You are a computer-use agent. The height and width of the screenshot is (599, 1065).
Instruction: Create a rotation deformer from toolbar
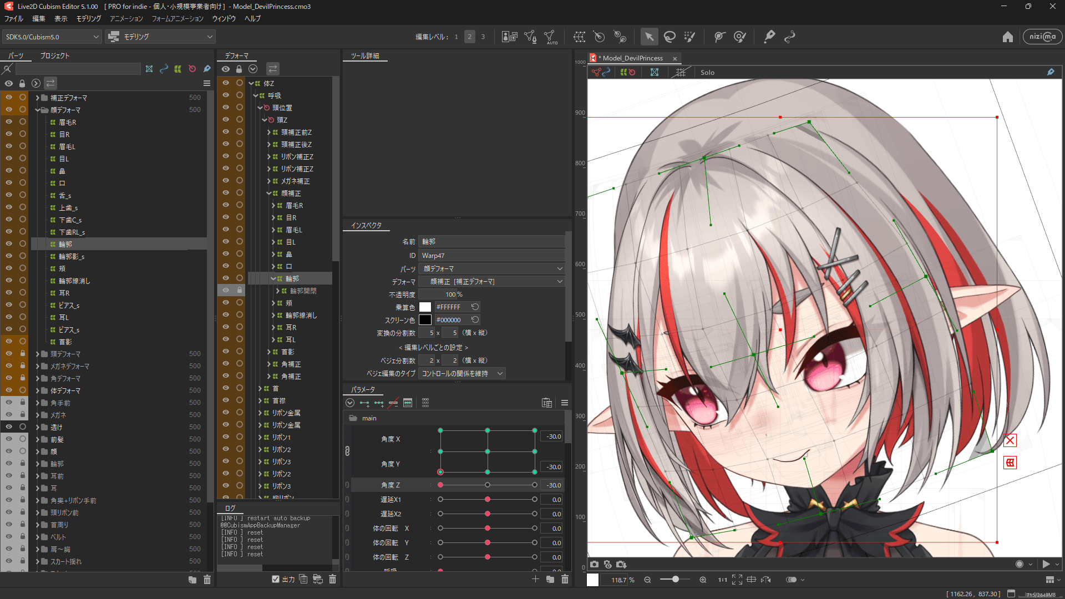pyautogui.click(x=599, y=37)
